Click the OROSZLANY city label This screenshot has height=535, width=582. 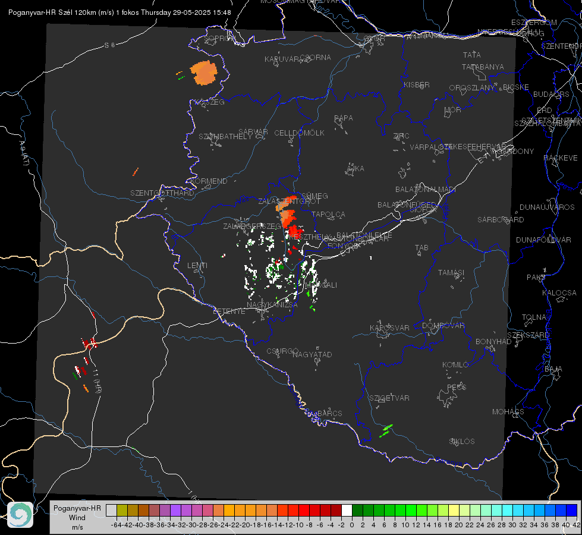pyautogui.click(x=472, y=88)
